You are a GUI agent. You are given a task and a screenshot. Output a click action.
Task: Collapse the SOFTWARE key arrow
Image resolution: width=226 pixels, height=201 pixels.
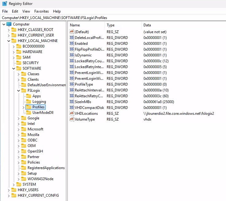click(x=13, y=69)
